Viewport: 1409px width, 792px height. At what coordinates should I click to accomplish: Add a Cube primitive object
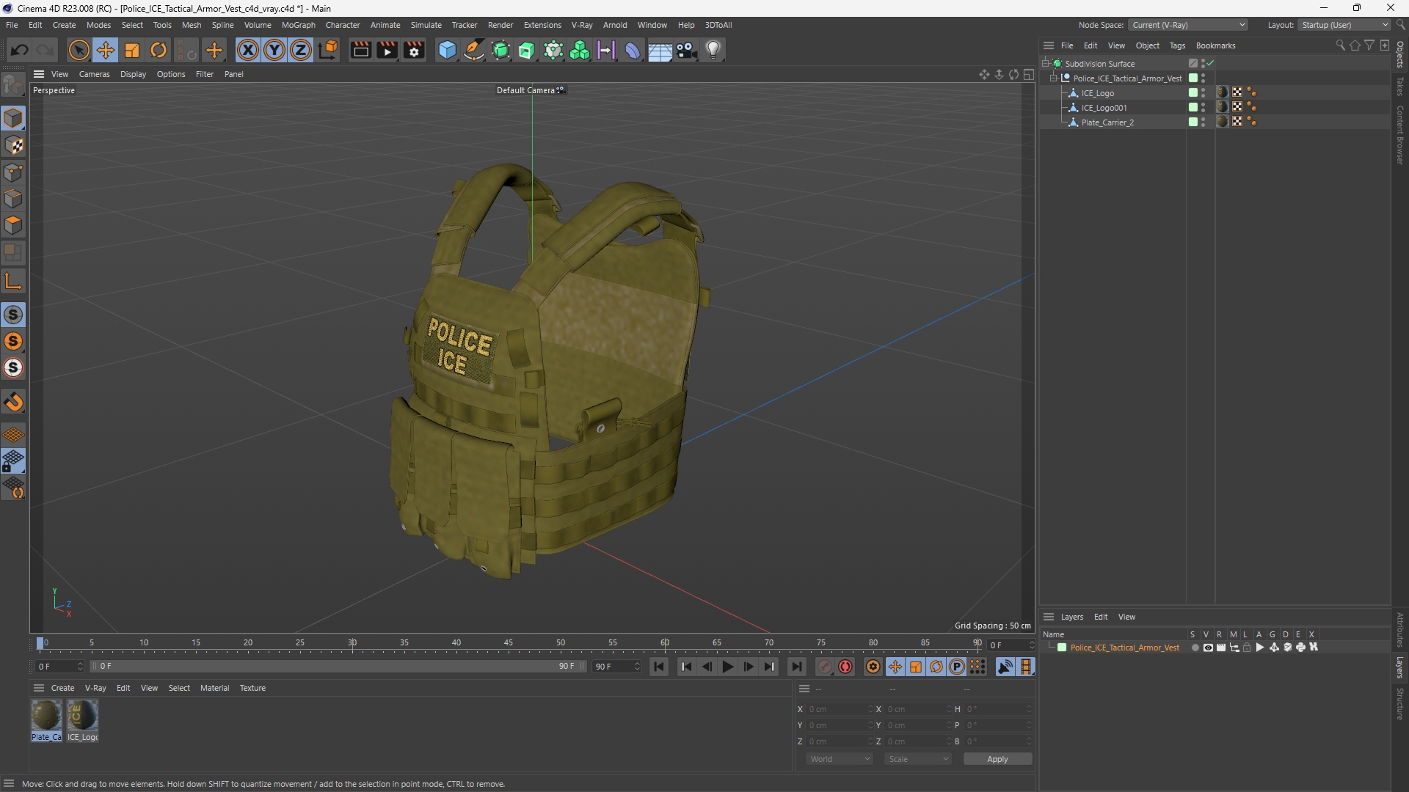(x=447, y=50)
